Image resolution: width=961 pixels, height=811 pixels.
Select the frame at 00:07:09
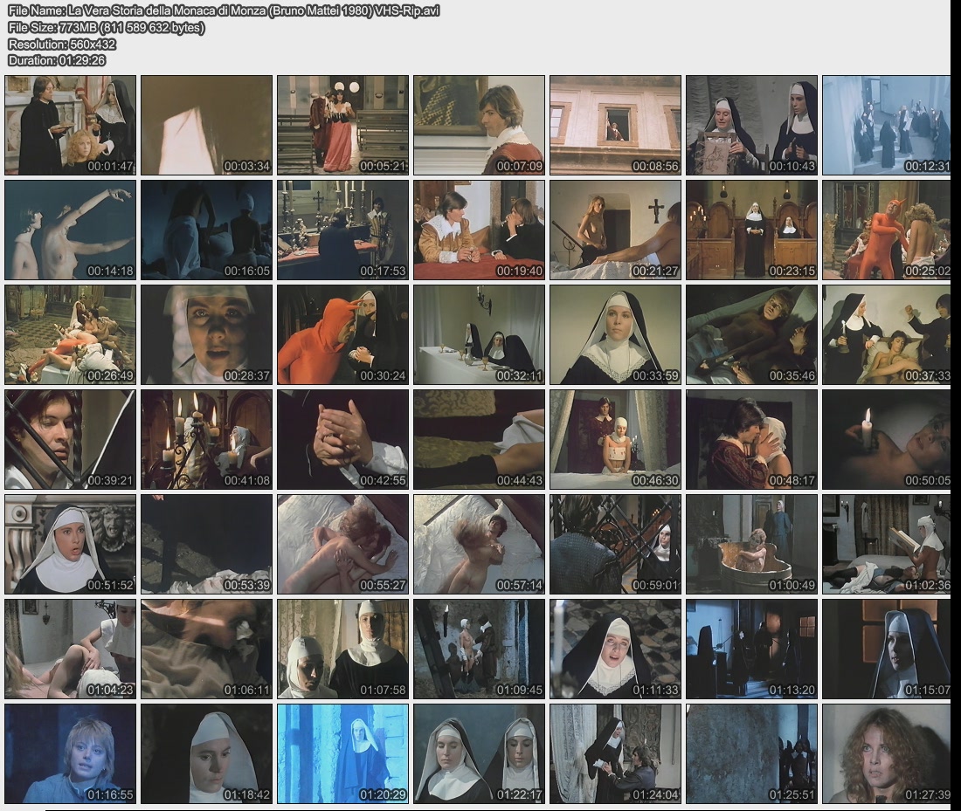click(x=479, y=125)
